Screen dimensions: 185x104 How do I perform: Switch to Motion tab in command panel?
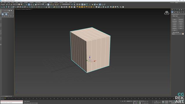[x=179, y=10]
